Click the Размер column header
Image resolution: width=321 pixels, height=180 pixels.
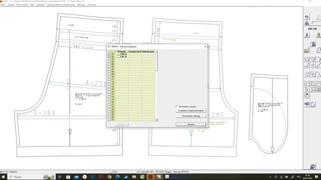click(x=121, y=51)
